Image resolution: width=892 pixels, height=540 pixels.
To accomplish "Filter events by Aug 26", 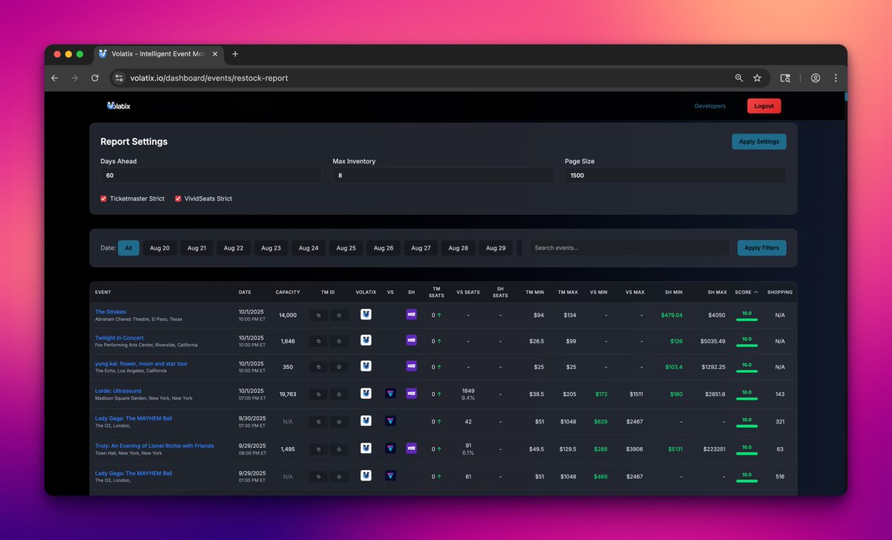I will 384,248.
